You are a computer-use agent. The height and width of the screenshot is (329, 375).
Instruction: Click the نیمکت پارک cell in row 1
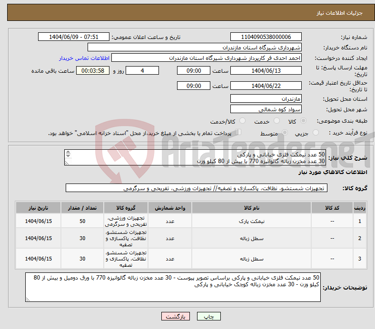point(251,221)
